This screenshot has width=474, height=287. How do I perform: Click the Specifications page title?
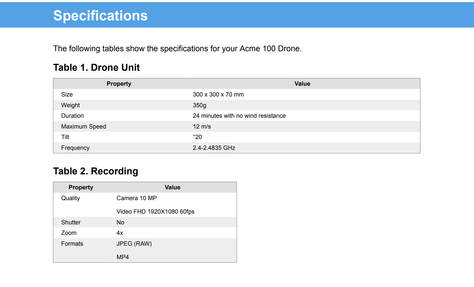(100, 16)
